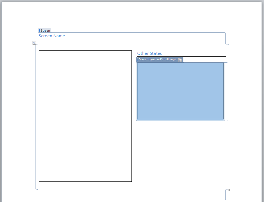Screen dimensions: 264x202
Task: Click the Other States heading text
Action: (x=149, y=53)
